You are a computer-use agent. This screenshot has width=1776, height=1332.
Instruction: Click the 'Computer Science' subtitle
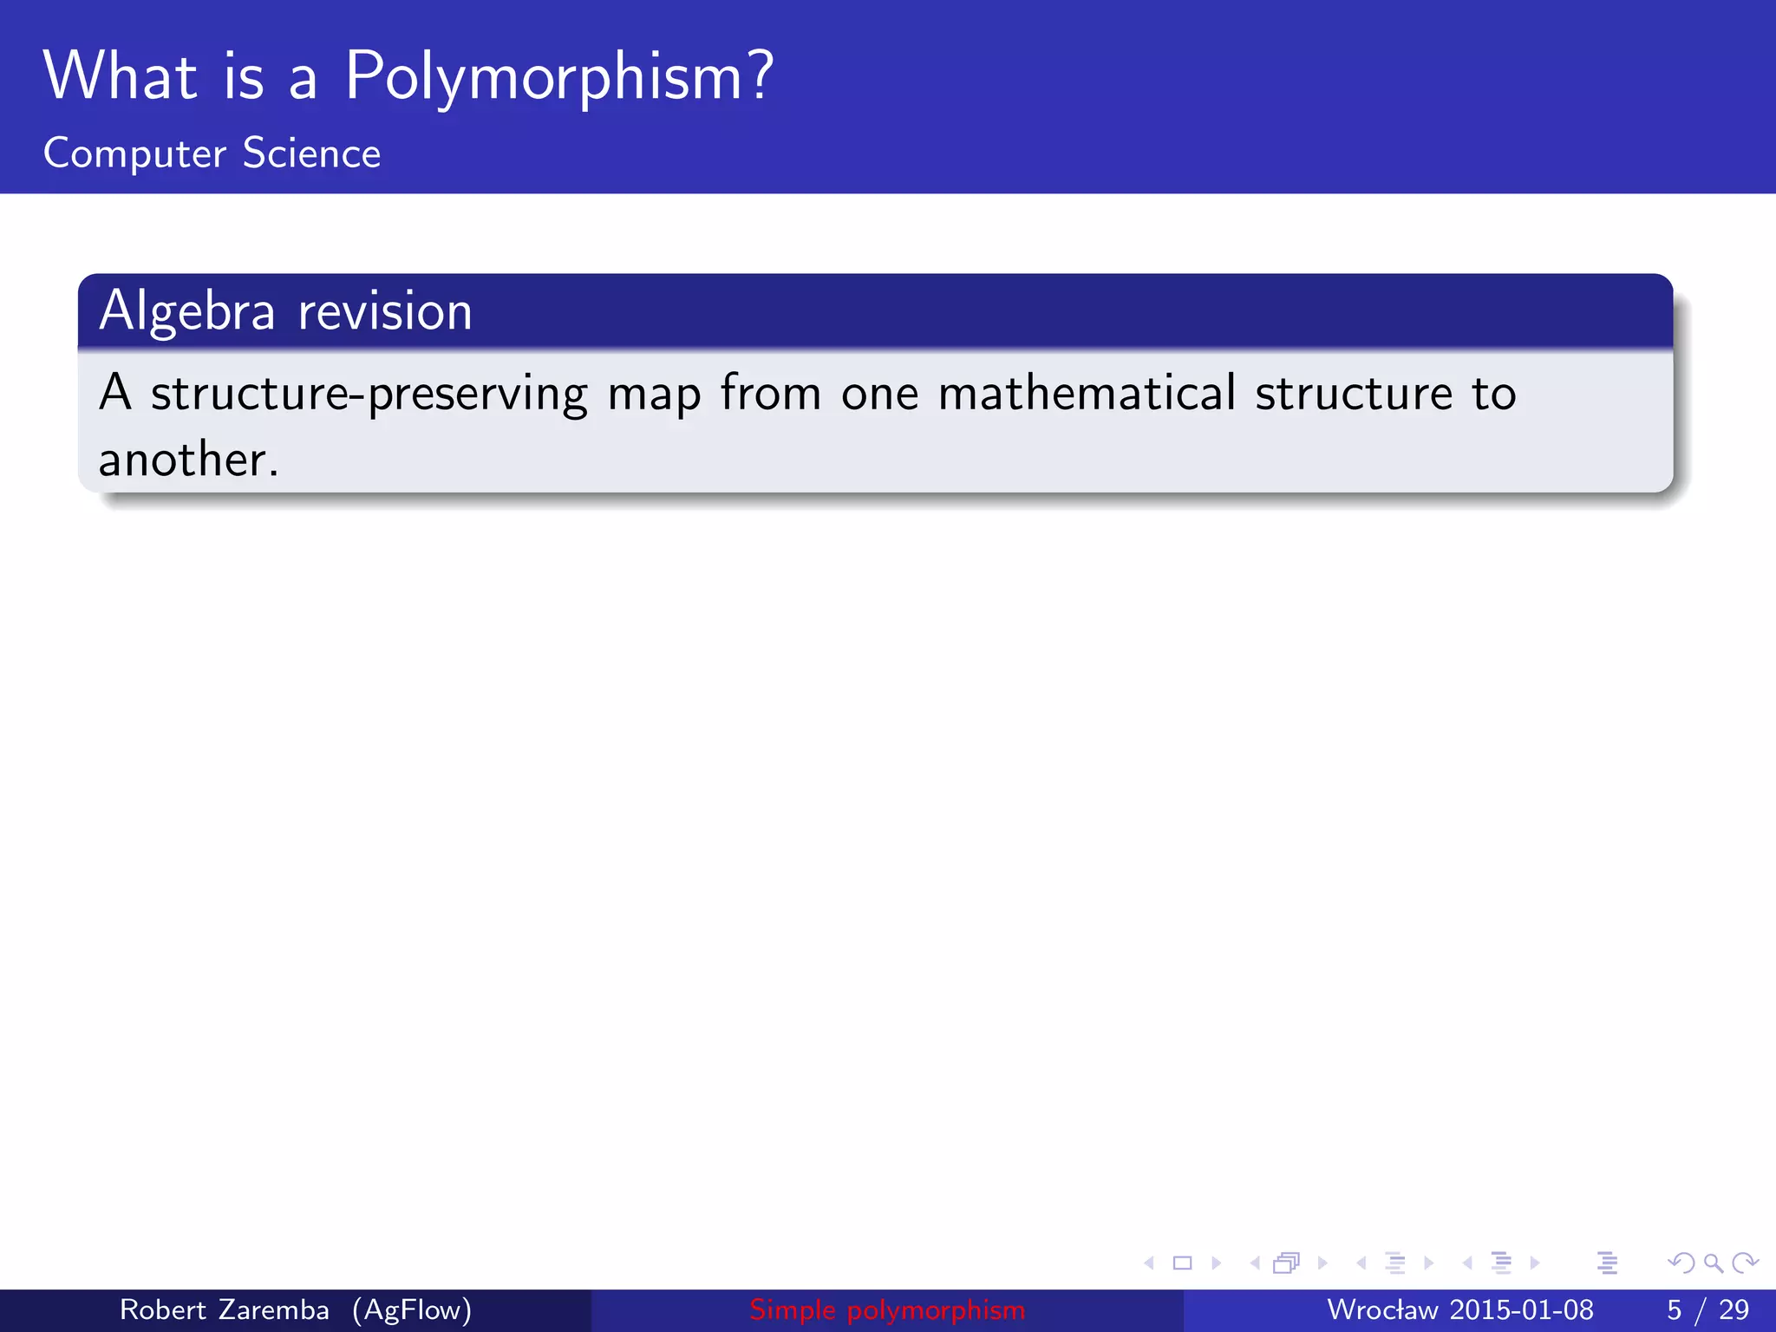tap(212, 153)
